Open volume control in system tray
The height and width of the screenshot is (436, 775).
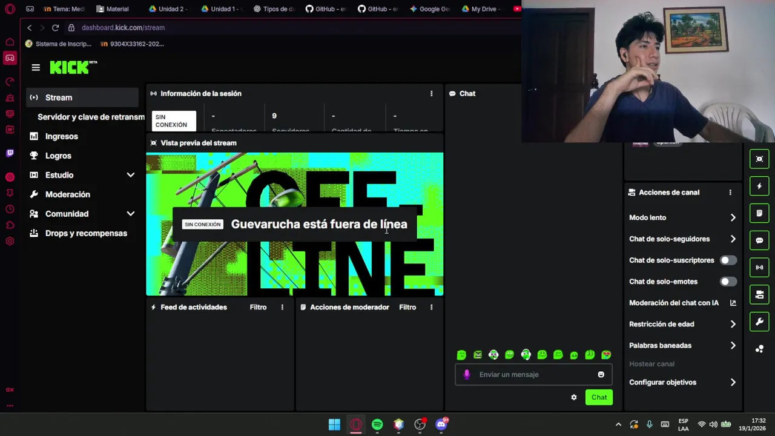[x=713, y=424]
